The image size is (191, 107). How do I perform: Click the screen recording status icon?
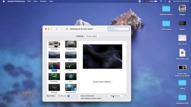140,1
